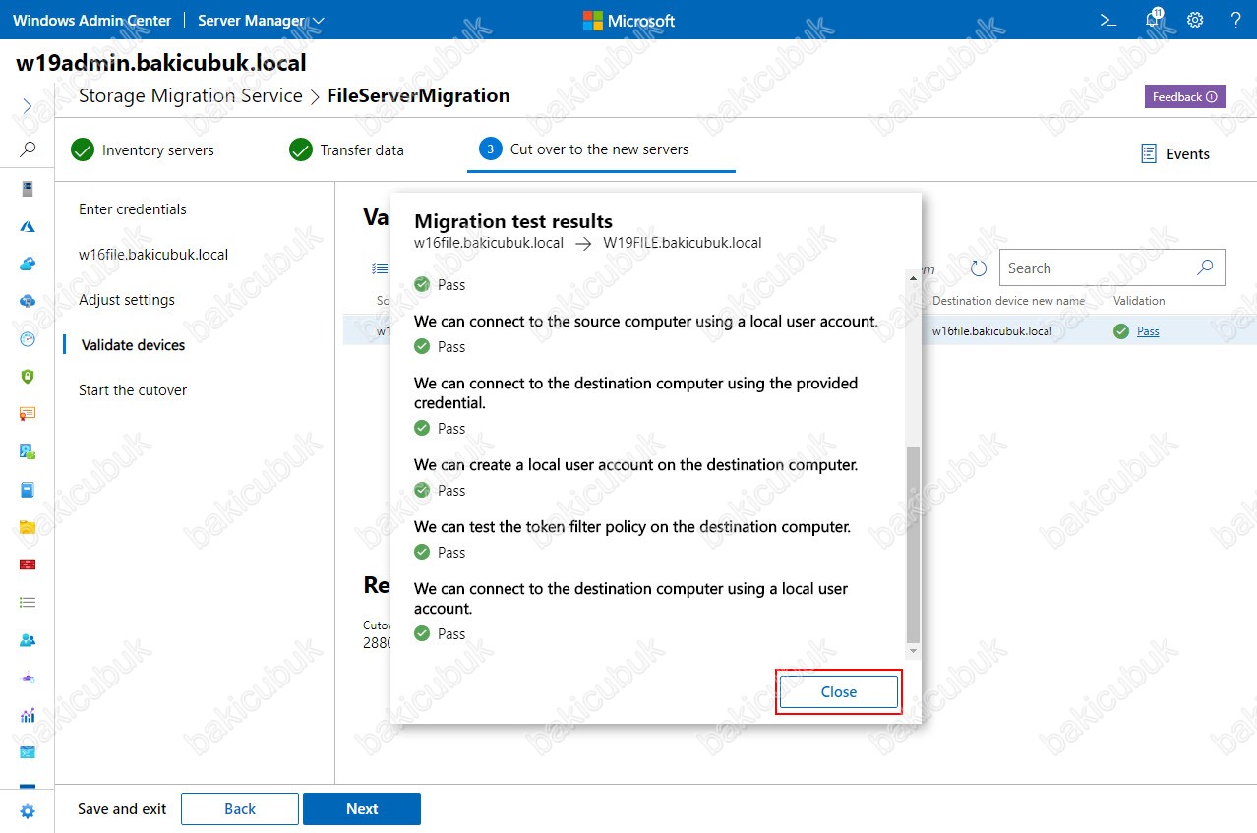Open the Events panel
The width and height of the screenshot is (1257, 833).
tap(1174, 153)
